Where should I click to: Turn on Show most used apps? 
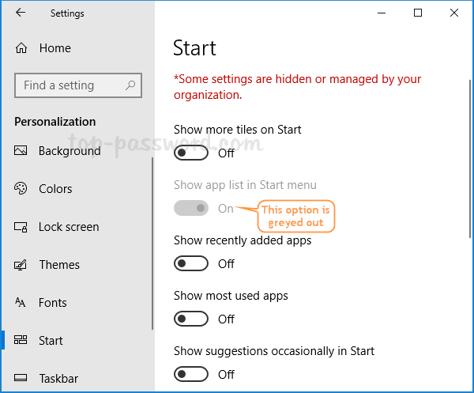tap(191, 319)
